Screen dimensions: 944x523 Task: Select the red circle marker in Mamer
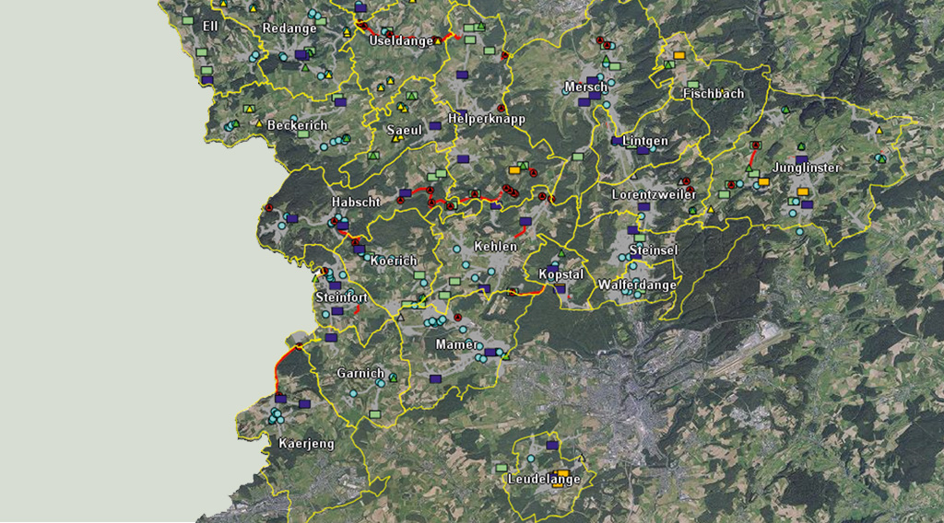click(x=457, y=317)
